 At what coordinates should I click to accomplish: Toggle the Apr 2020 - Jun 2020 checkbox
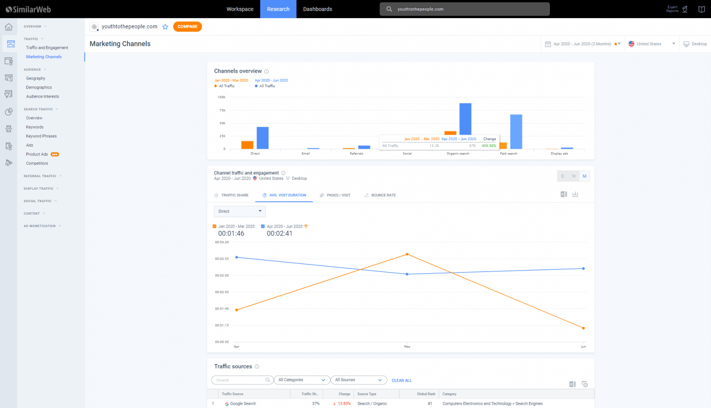point(263,227)
